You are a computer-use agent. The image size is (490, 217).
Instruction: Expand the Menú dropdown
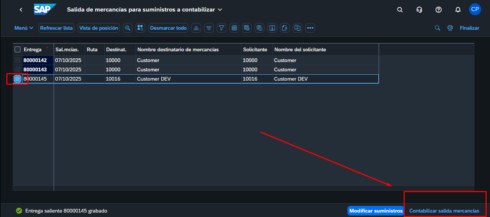(24, 28)
